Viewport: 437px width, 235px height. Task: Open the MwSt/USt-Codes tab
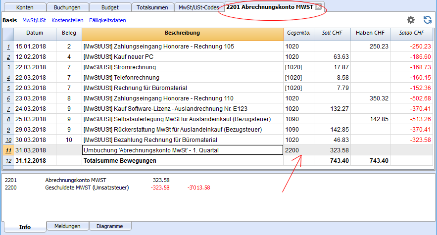199,7
